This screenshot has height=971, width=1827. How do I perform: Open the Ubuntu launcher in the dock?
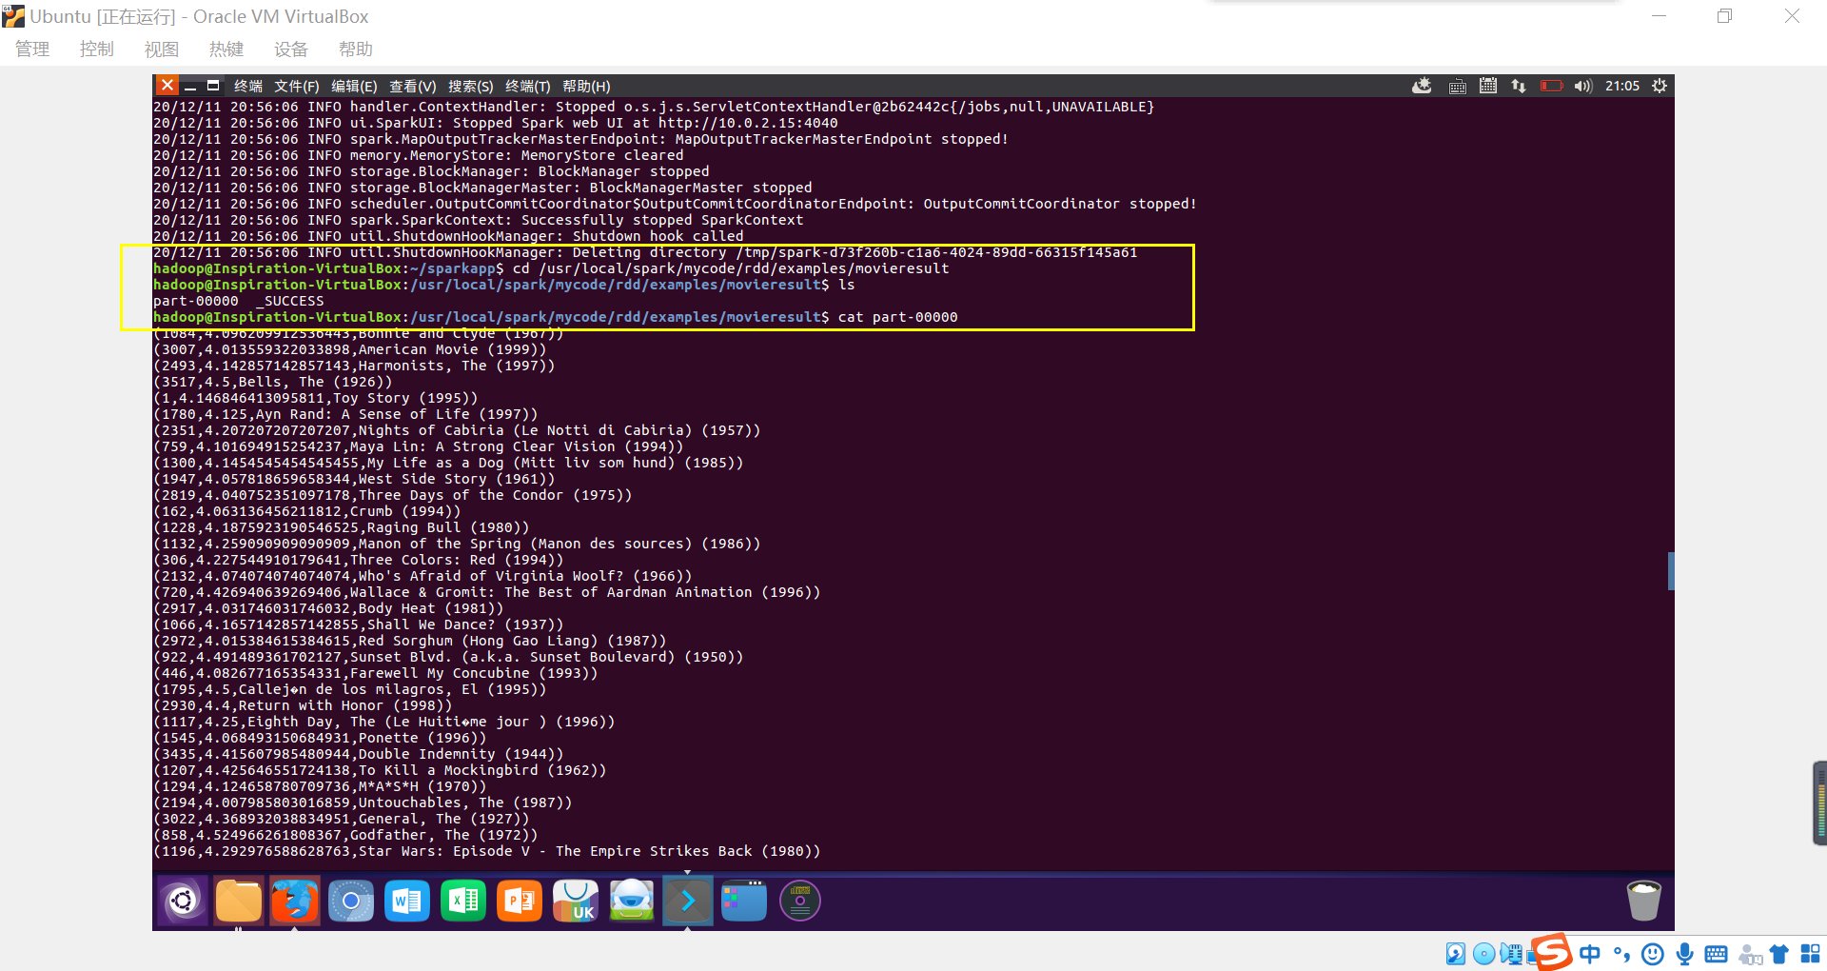click(x=183, y=901)
